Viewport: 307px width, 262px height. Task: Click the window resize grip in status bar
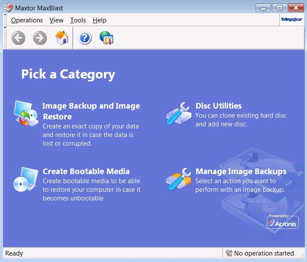302,256
